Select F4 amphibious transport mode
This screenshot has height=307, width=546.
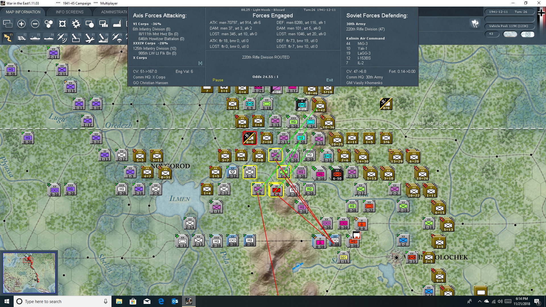tap(49, 38)
